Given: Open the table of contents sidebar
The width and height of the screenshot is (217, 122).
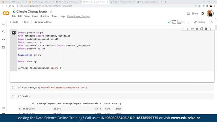Looking at the screenshot, I should point(3,24).
